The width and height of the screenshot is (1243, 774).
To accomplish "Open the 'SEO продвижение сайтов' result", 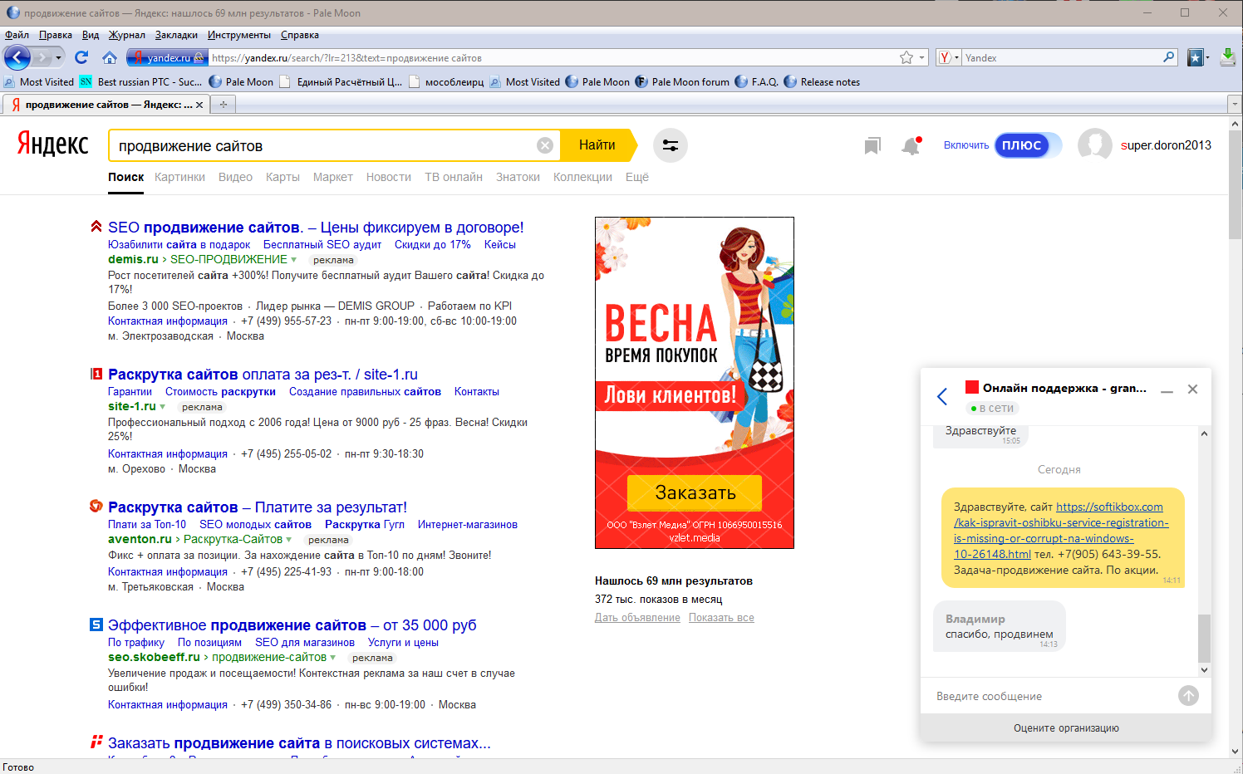I will pyautogui.click(x=316, y=228).
